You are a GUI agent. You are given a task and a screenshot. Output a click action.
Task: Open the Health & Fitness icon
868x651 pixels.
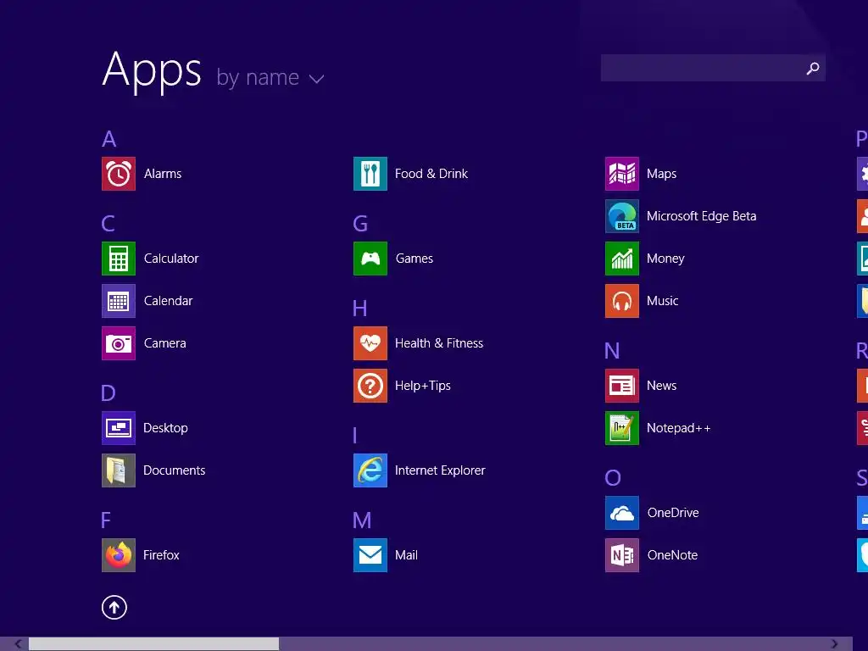tap(370, 343)
